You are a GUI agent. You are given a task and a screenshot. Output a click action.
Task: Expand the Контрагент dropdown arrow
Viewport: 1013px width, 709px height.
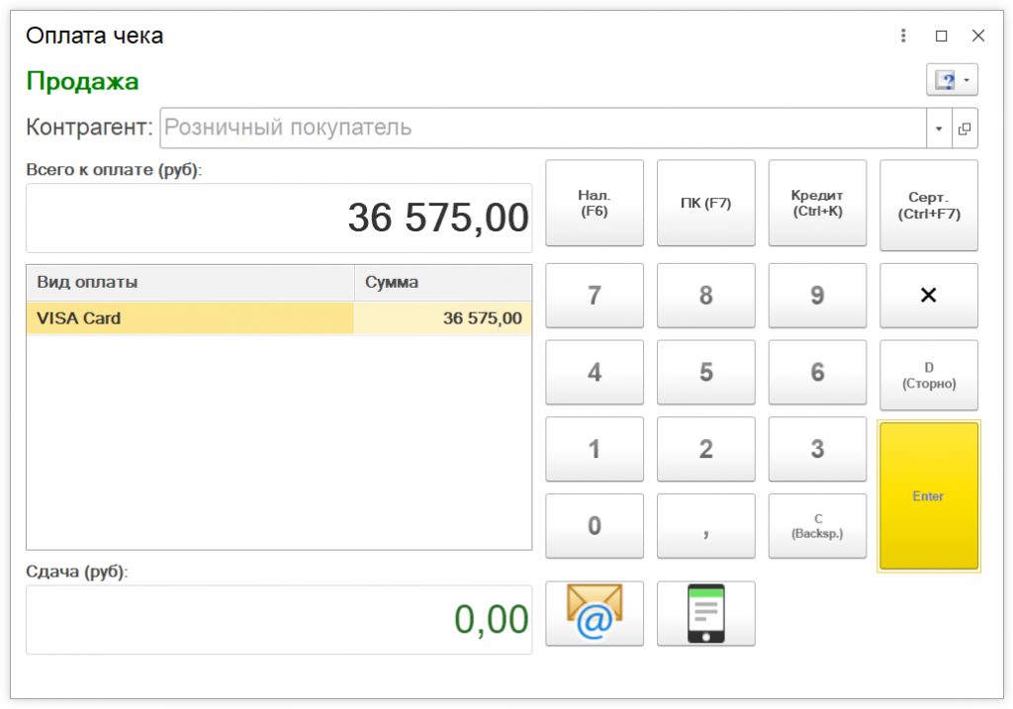[939, 129]
